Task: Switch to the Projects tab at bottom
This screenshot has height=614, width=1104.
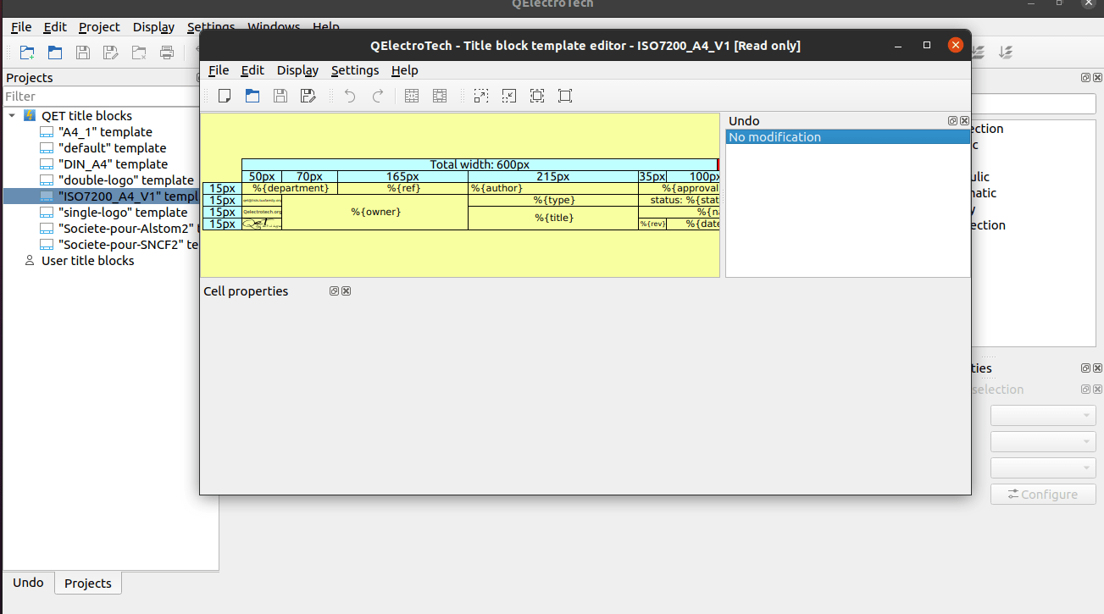Action: pyautogui.click(x=88, y=583)
